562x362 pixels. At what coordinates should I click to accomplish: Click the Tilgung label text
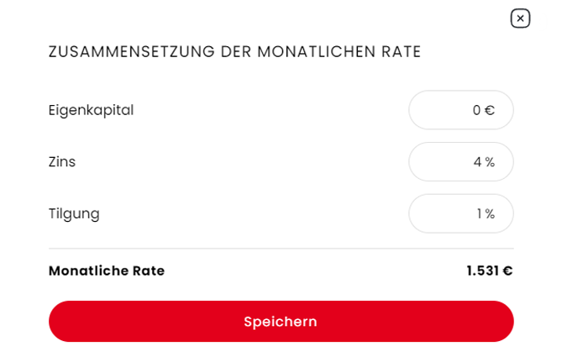[74, 214]
